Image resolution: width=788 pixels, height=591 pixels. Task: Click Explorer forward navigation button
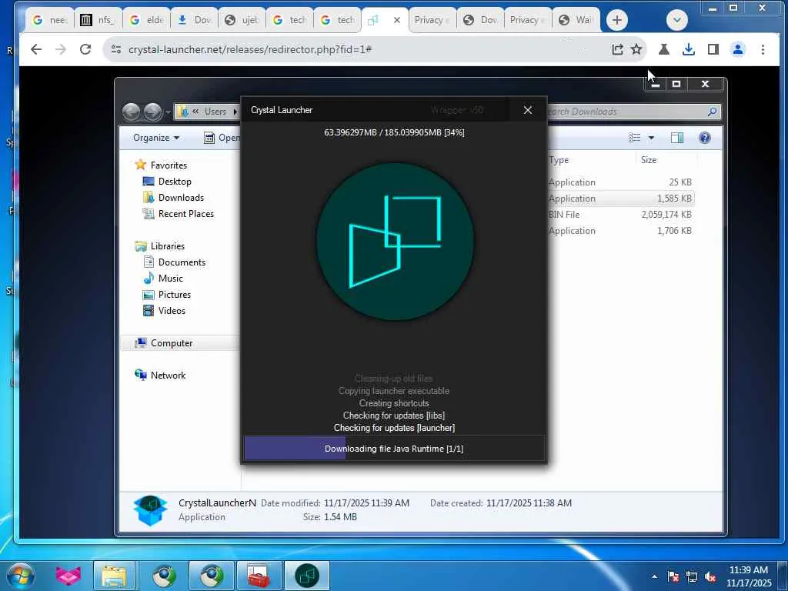click(x=153, y=112)
